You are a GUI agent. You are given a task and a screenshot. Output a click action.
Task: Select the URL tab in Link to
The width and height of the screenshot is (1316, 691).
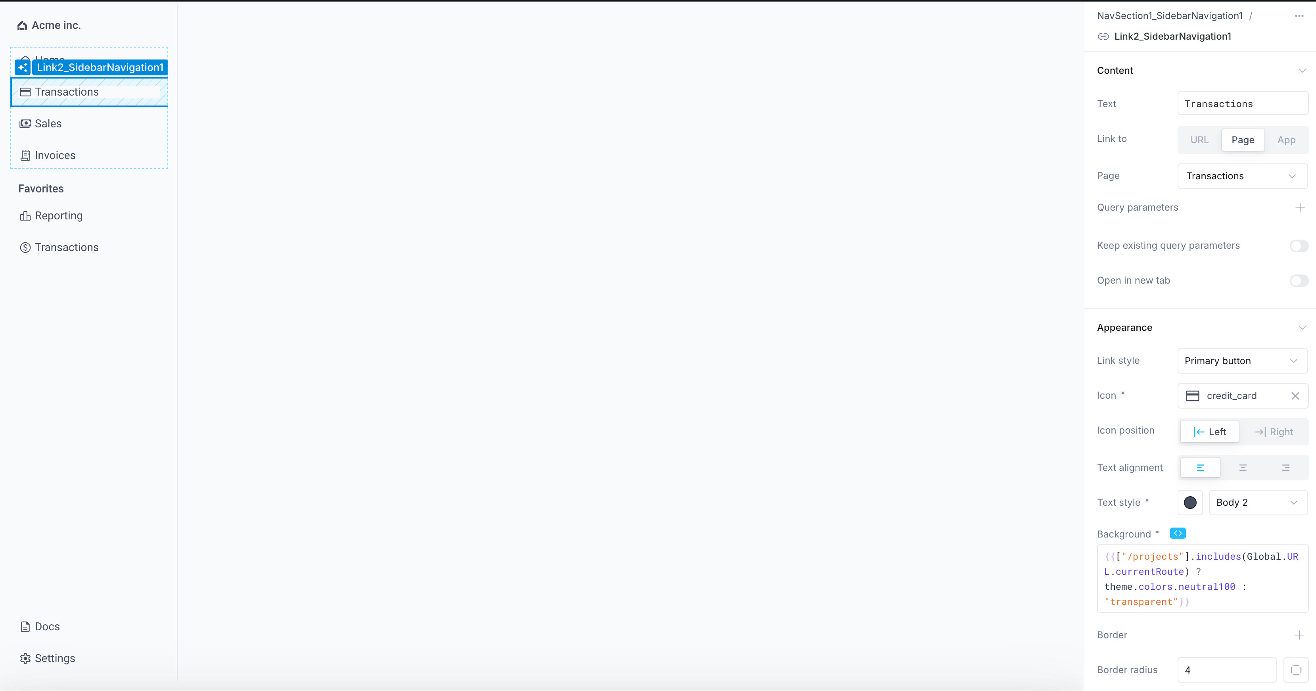click(1199, 140)
